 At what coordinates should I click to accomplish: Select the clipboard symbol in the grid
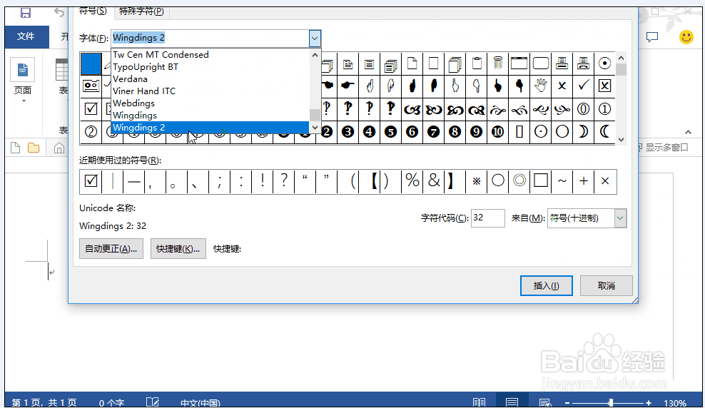[476, 63]
